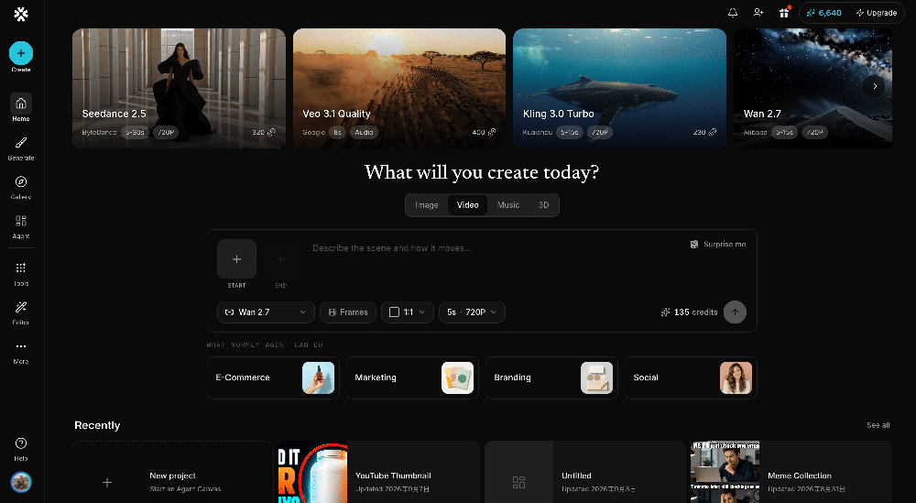Add a START frame image
916x503 pixels.
236,258
